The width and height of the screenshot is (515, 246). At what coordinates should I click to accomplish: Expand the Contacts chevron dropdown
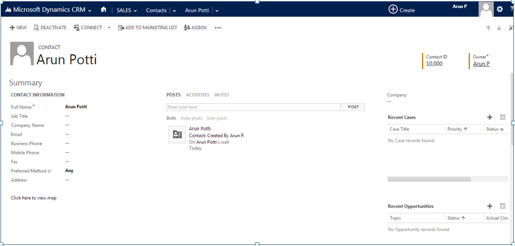click(x=174, y=11)
